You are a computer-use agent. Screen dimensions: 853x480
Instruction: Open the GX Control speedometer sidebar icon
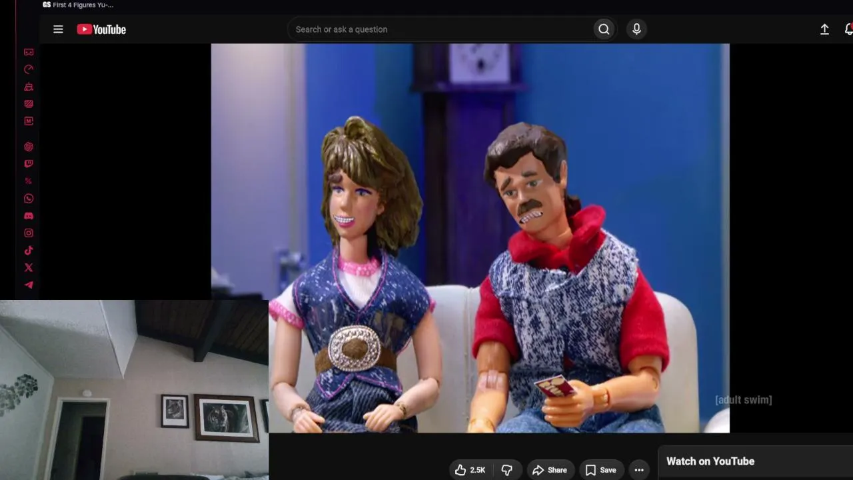(29, 69)
